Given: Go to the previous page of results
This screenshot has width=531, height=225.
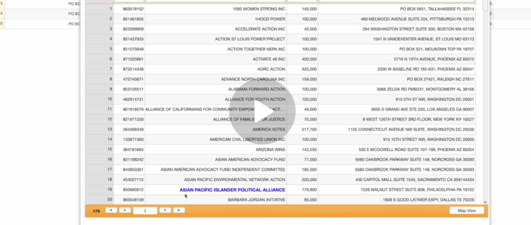Looking at the screenshot, I should click(125, 210).
